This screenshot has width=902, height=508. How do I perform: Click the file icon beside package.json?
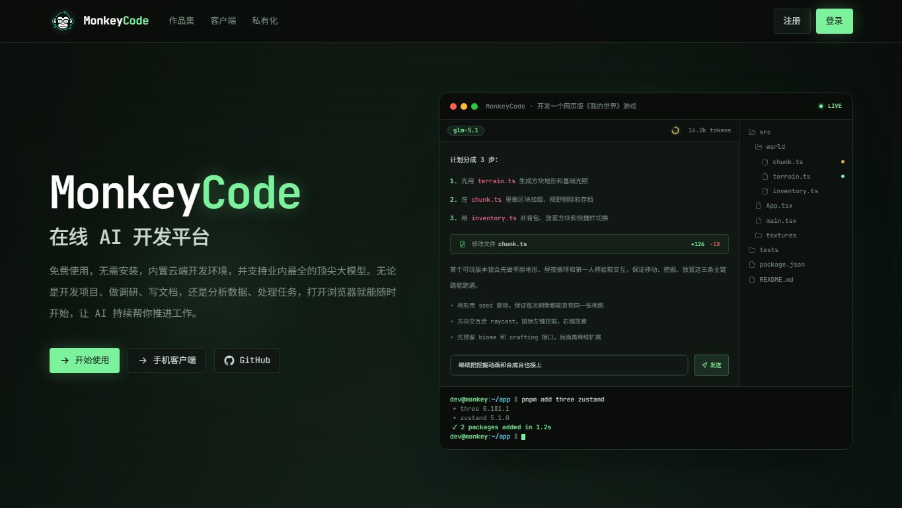752,265
